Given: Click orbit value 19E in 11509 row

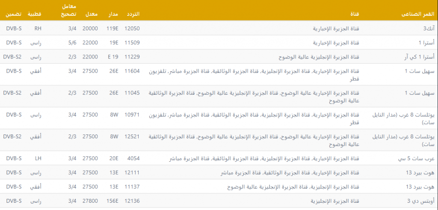Looking at the screenshot, I should point(114,43).
